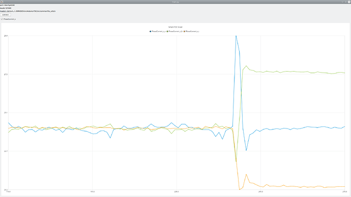Image resolution: width=351 pixels, height=197 pixels.
Task: Click the blue PhaseCurrent_s_a legend marker
Action: [x=150, y=31]
